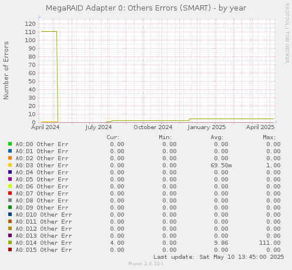
Task: Select the 'A0:D0 Other Err' legend label
Action: tap(42, 144)
